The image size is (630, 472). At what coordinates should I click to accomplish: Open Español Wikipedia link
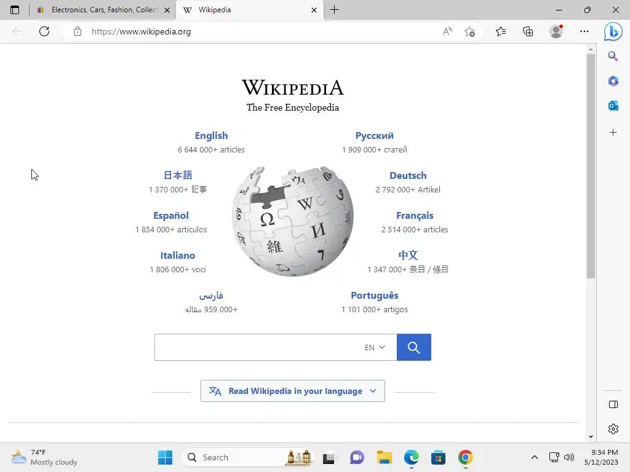[x=171, y=216]
